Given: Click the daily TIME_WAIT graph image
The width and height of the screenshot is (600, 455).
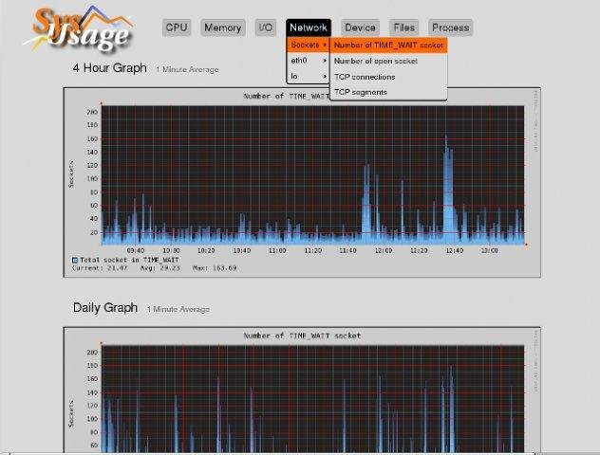Looking at the screenshot, I should click(x=302, y=390).
